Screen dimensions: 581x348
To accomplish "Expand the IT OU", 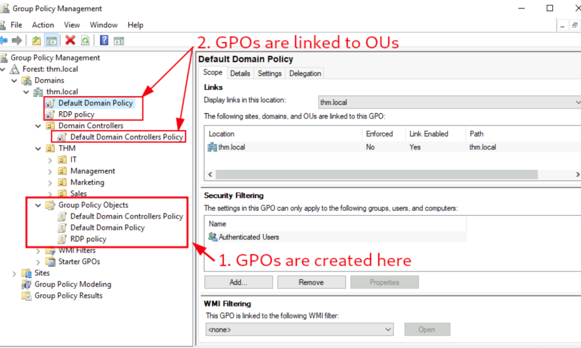I will tap(50, 159).
